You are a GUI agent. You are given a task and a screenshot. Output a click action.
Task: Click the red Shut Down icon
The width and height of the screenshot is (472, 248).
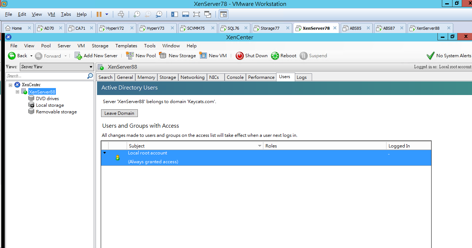(x=240, y=56)
